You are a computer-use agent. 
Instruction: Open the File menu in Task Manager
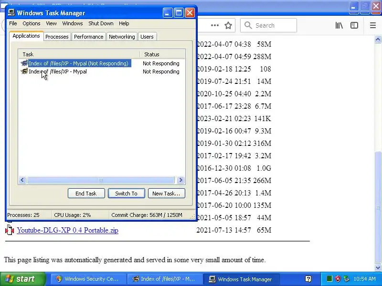coord(13,23)
